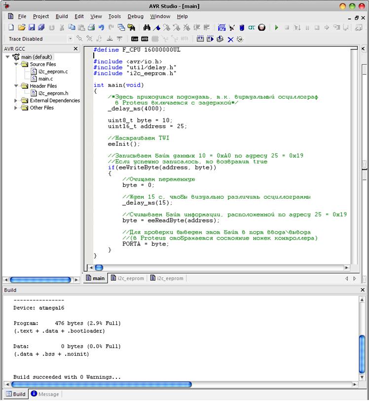Viewport: 369px width, 401px height.
Task: Print the file with the printer icon
Action: (91, 27)
